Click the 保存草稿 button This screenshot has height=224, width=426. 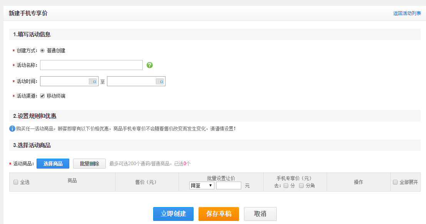[219, 214]
